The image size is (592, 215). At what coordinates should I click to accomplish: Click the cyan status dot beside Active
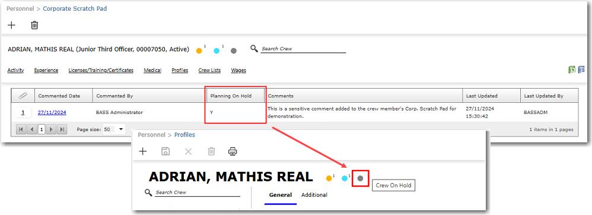tap(217, 51)
